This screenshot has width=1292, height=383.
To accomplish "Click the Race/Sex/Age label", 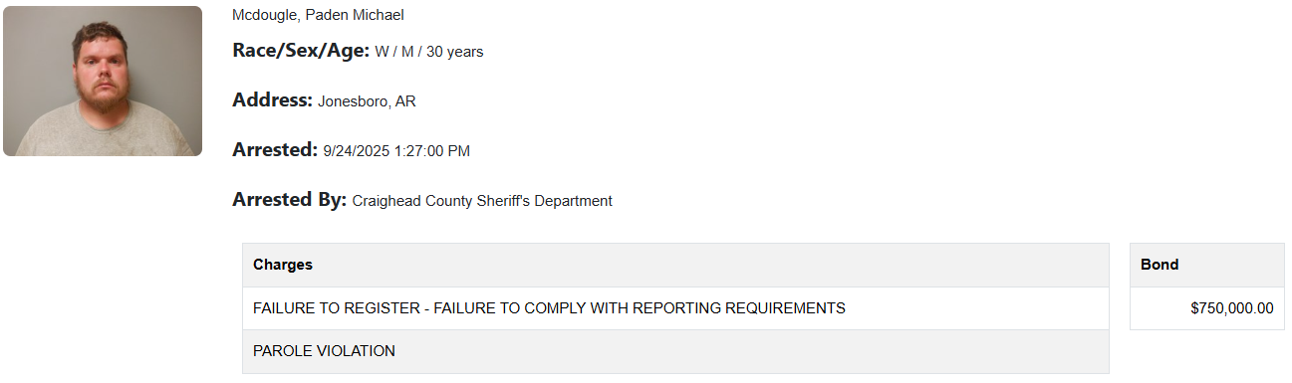I will pos(301,51).
